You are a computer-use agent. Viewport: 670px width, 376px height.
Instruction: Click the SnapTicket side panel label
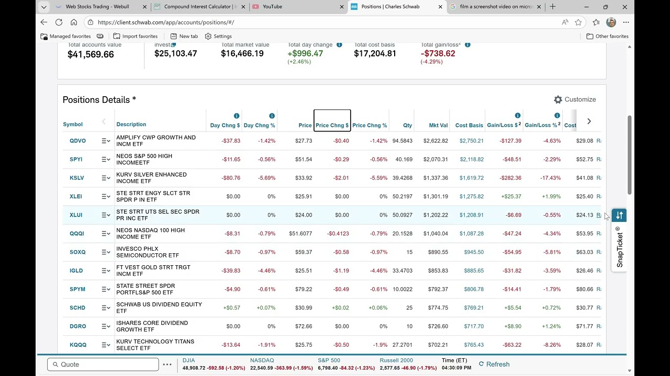620,247
